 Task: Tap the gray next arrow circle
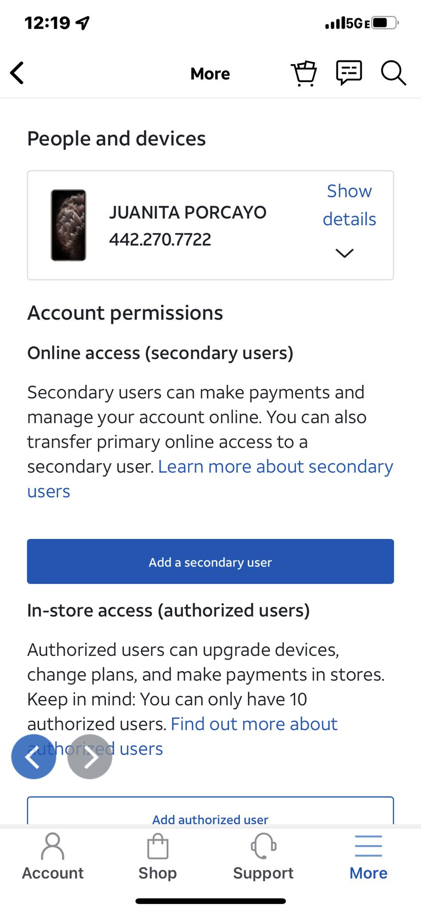[89, 757]
